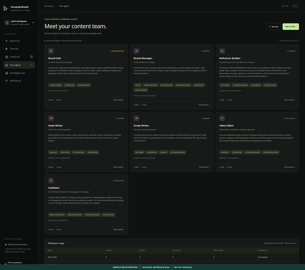
Task: Select Your agents in the sidebar
Action: [19, 65]
